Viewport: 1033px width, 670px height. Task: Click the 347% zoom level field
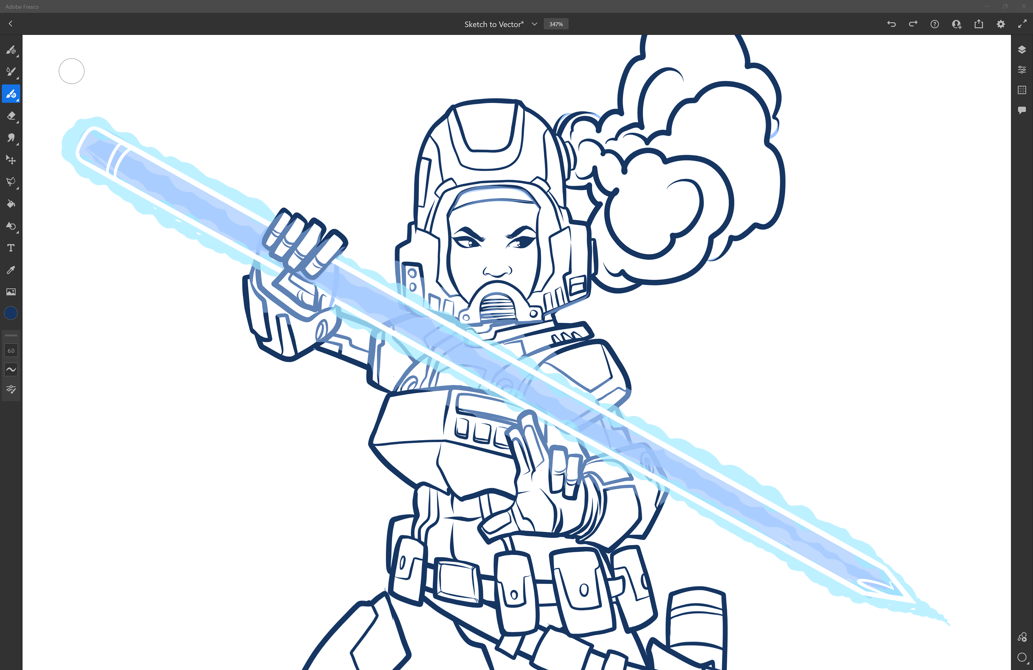556,24
